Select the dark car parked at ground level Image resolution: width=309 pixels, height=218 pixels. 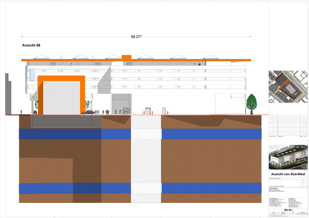pyautogui.click(x=88, y=112)
